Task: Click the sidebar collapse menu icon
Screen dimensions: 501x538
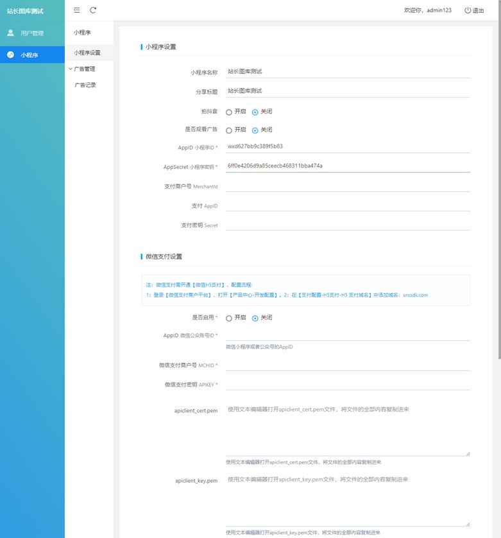Action: (77, 10)
